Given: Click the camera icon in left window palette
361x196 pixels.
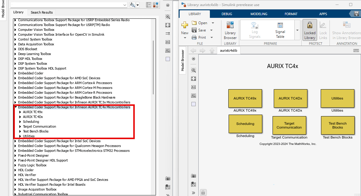Looking at the screenshot, I should (168, 178).
